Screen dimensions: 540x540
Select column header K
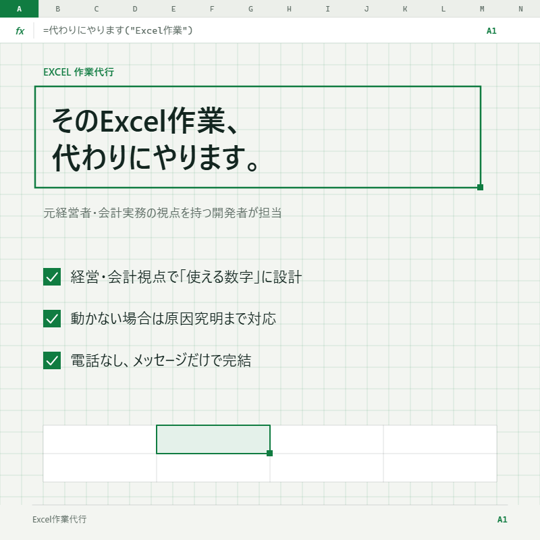click(405, 9)
